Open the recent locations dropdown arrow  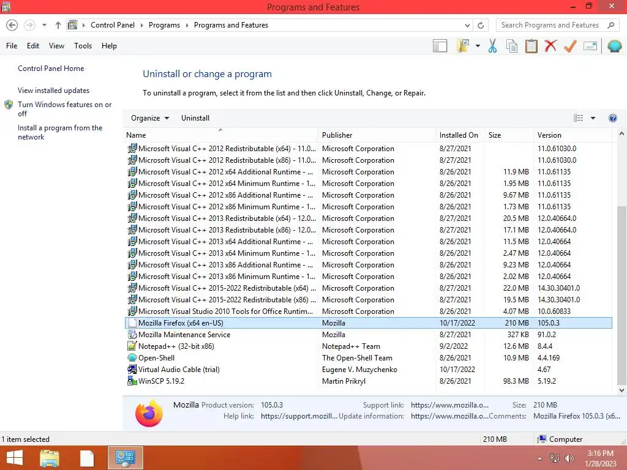[44, 25]
